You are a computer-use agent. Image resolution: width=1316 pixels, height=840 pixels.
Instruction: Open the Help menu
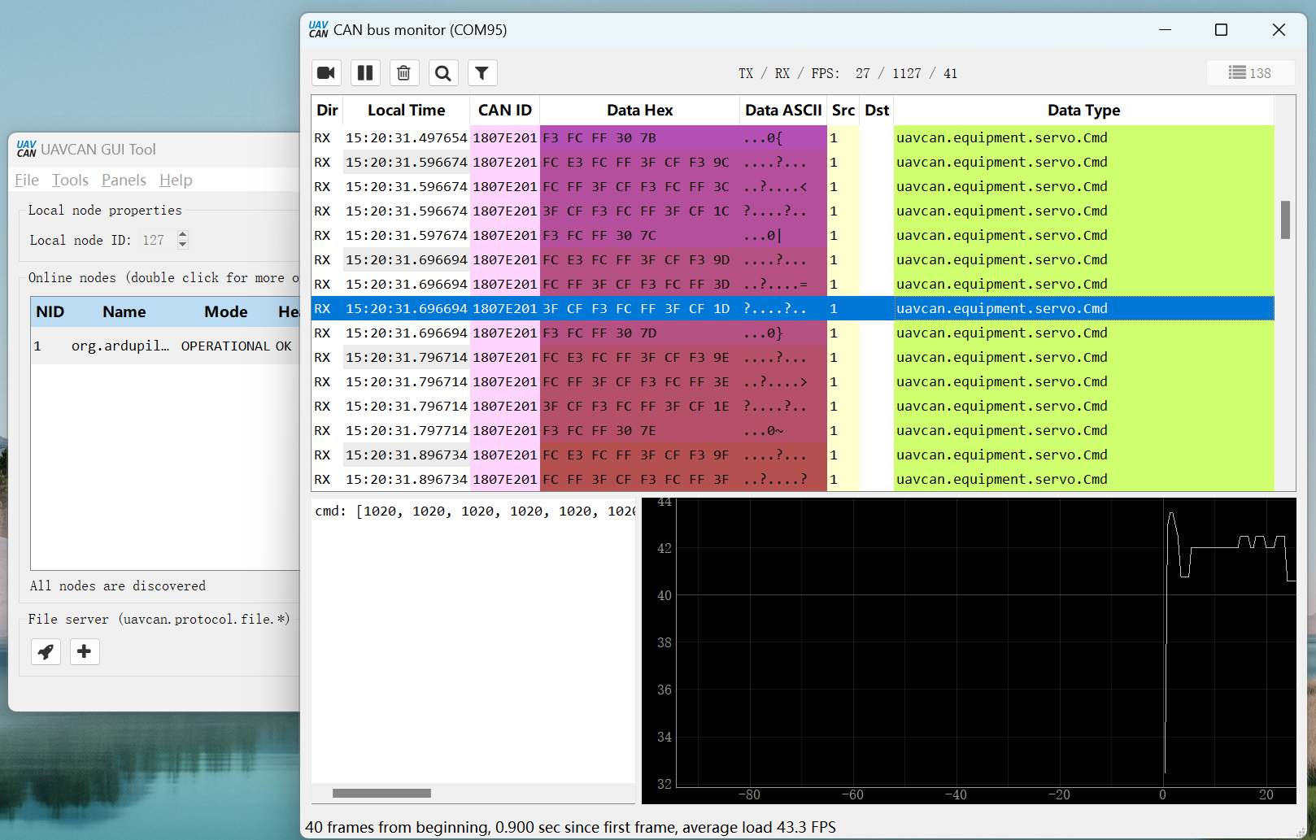(176, 180)
